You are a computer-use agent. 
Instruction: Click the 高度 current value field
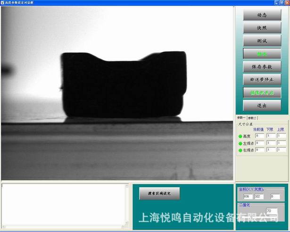259,136
